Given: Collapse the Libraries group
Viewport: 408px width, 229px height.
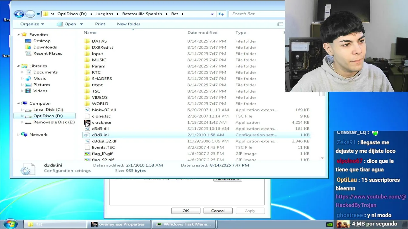Looking at the screenshot, I should click(x=18, y=66).
